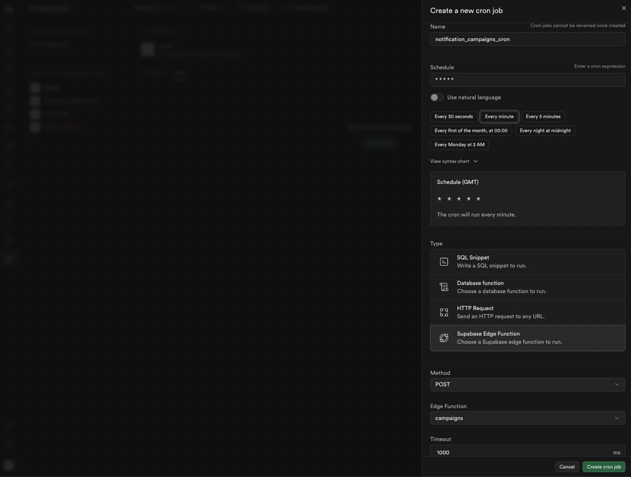This screenshot has height=477, width=631.
Task: Open the Method dropdown showing POST
Action: point(527,384)
